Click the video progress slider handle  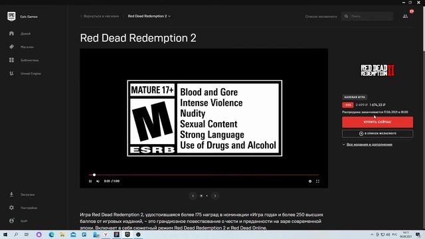pyautogui.click(x=94, y=175)
